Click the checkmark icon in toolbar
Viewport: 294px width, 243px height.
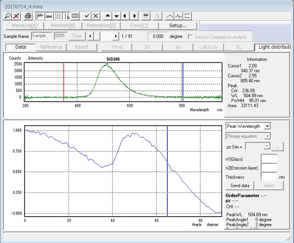coord(87,16)
